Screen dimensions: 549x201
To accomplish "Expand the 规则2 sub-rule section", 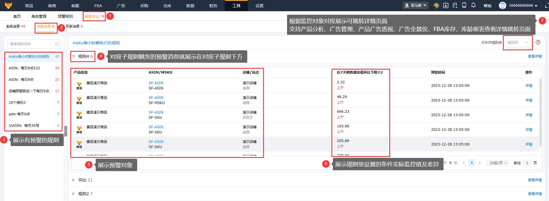I will [x=73, y=194].
